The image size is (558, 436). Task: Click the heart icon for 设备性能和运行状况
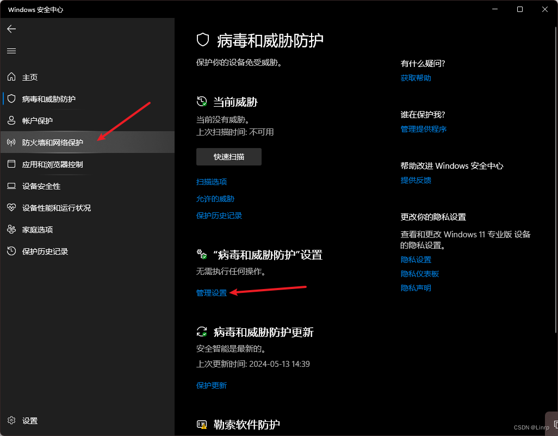[x=11, y=207]
